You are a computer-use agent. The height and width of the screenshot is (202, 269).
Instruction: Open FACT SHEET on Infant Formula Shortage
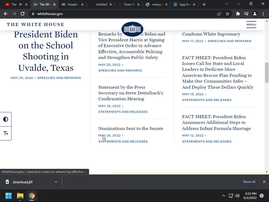click(216, 123)
